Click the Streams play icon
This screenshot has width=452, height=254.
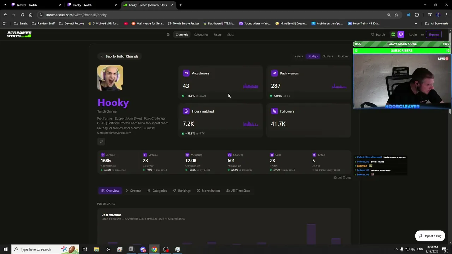pos(145,155)
